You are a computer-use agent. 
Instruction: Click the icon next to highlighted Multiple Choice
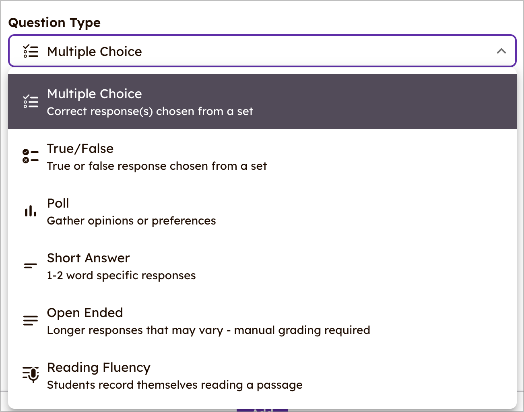point(30,101)
